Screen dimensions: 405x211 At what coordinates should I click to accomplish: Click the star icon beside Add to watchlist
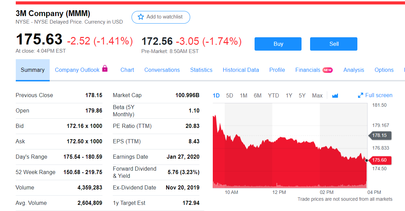point(141,17)
